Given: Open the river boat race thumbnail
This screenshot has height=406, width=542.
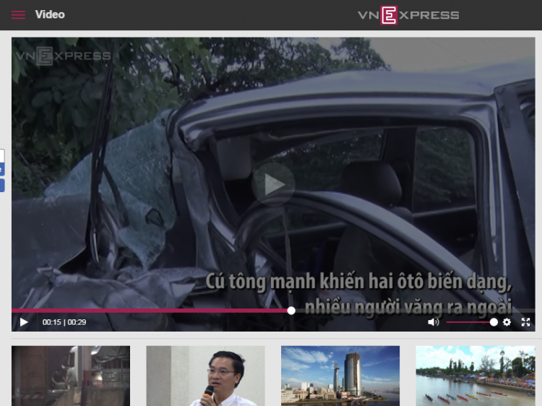Looking at the screenshot, I should [x=476, y=376].
